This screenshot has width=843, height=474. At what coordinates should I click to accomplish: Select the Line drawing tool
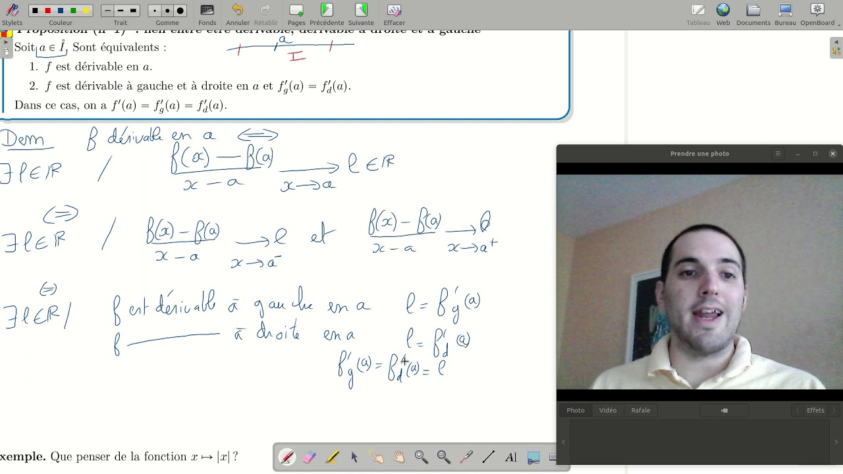pyautogui.click(x=489, y=457)
